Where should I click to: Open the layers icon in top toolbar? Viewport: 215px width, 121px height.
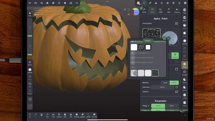coord(168,3)
